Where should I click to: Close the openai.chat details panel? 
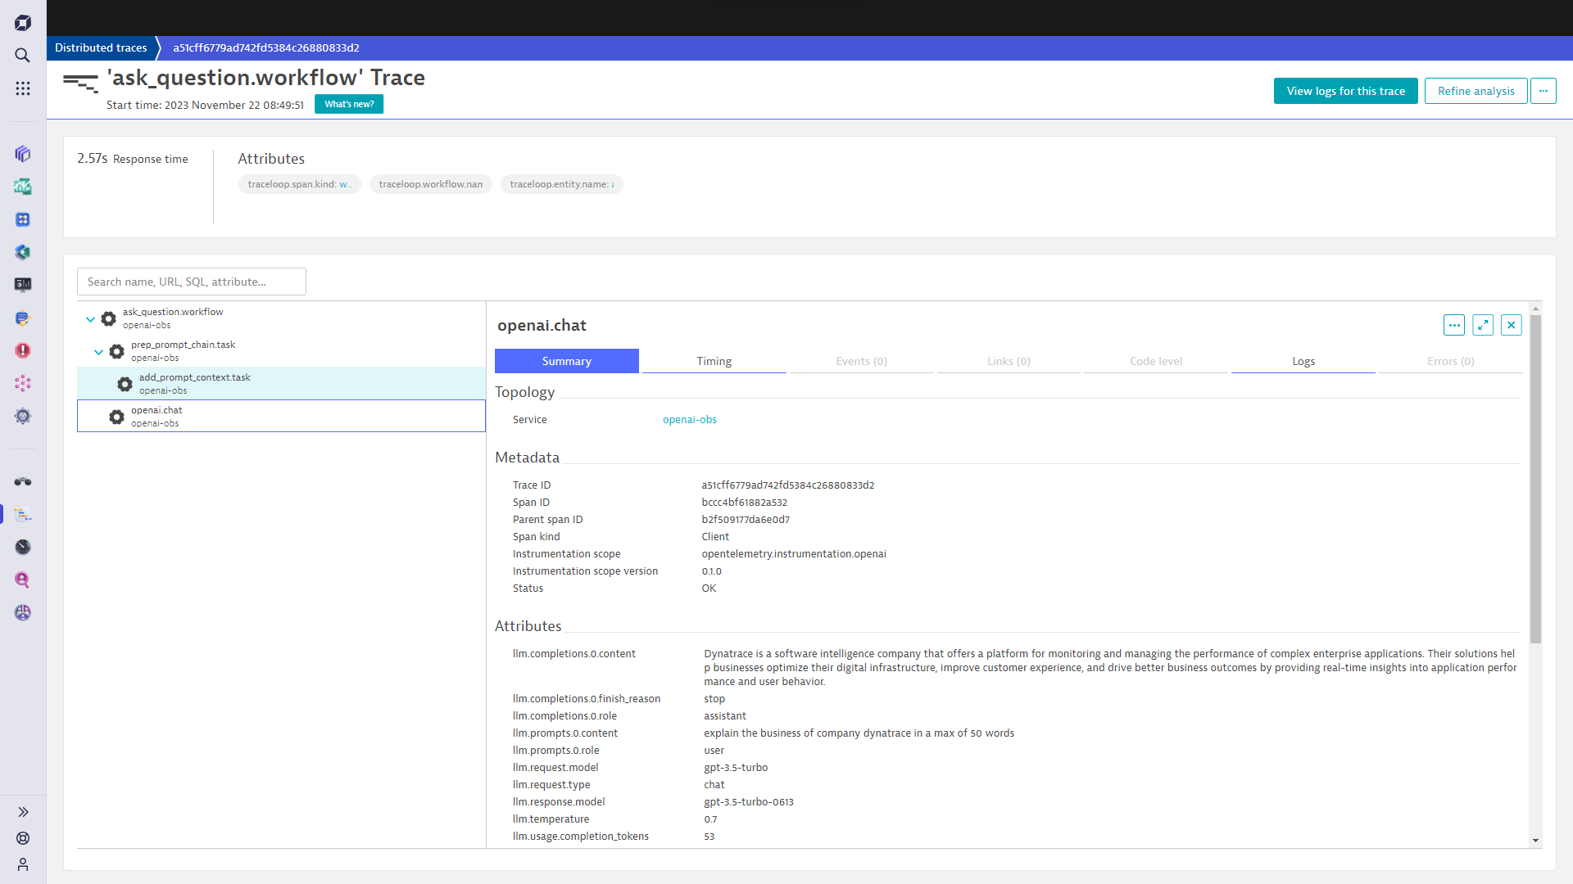point(1510,325)
